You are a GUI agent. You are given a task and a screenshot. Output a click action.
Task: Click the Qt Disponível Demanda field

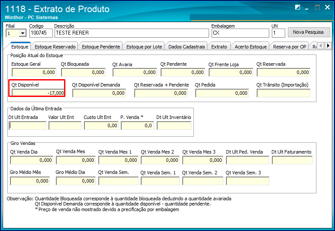99,93
